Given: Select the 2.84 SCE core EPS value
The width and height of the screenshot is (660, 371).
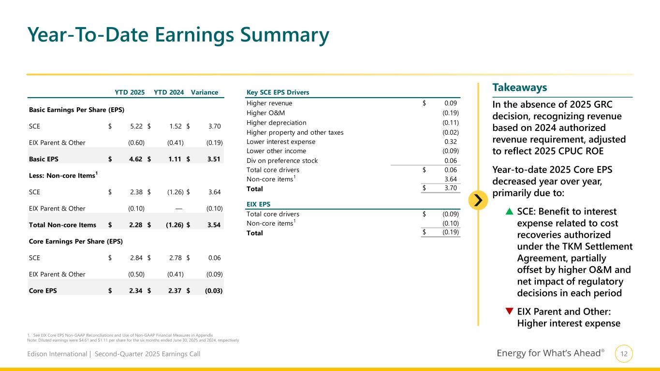Looking at the screenshot, I should pos(137,258).
